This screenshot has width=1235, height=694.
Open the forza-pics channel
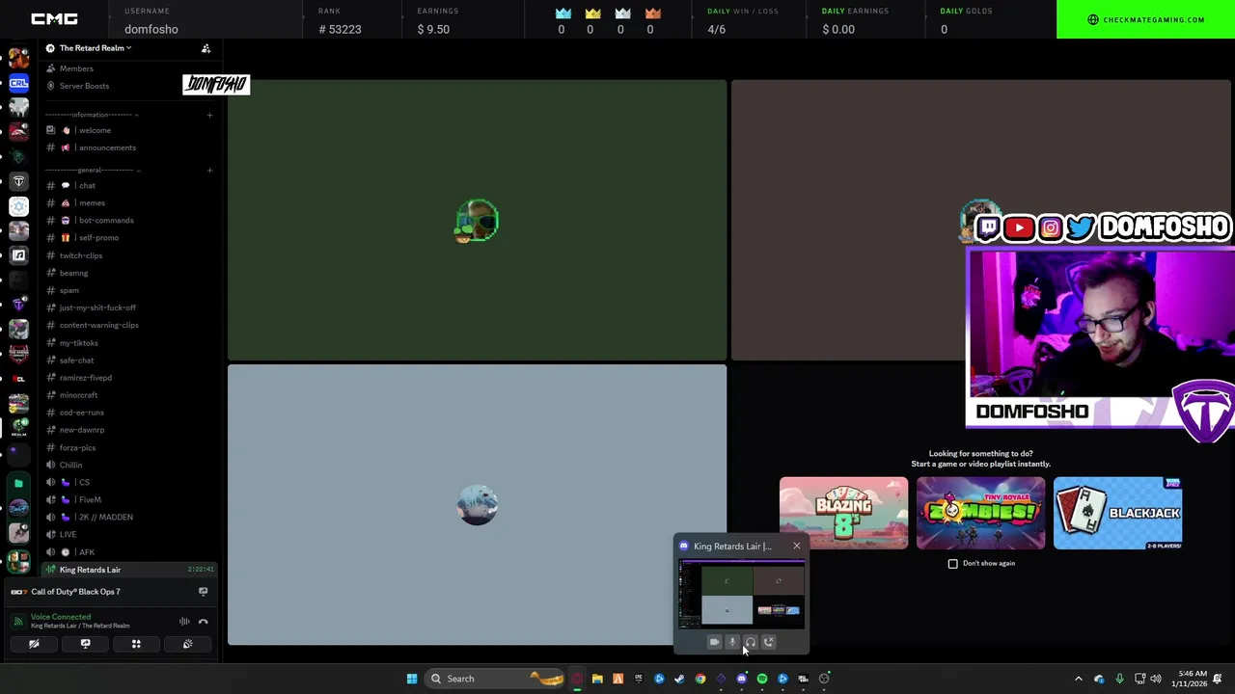pyautogui.click(x=77, y=447)
